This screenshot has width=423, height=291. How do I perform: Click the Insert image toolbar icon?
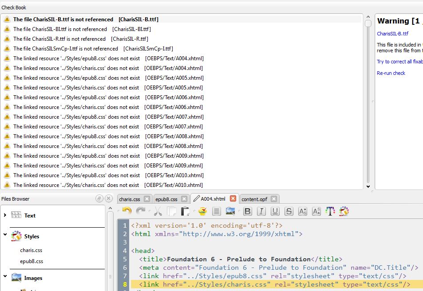230,211
